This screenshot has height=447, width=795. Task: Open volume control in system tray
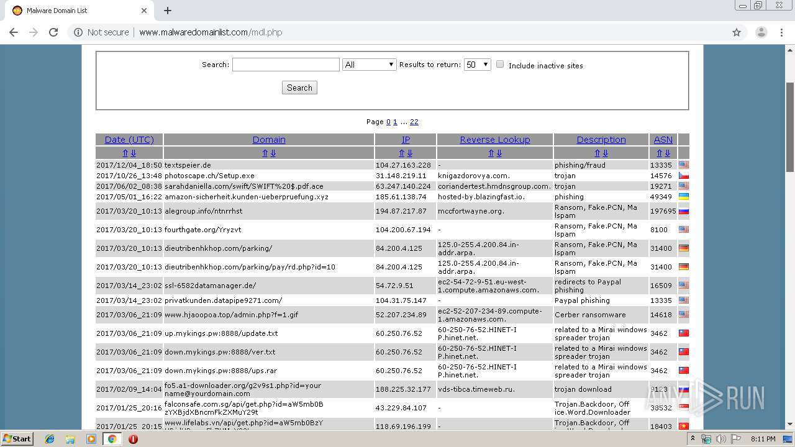click(721, 439)
